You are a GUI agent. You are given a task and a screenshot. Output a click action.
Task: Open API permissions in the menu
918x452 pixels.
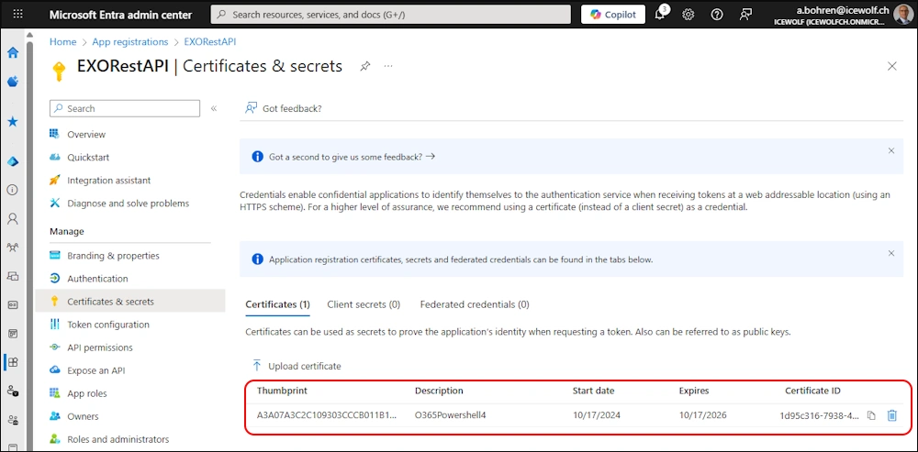99,347
